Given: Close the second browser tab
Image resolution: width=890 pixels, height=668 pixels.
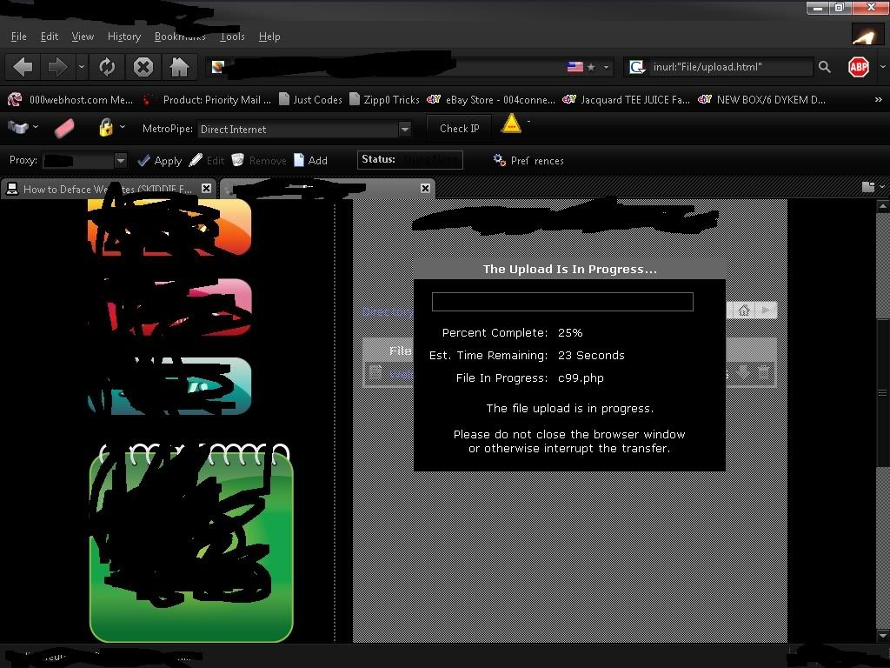Looking at the screenshot, I should click(425, 188).
